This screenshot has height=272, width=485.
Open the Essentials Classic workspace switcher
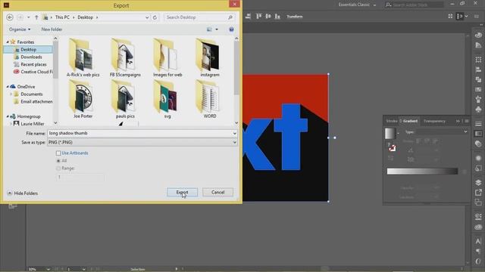click(357, 5)
